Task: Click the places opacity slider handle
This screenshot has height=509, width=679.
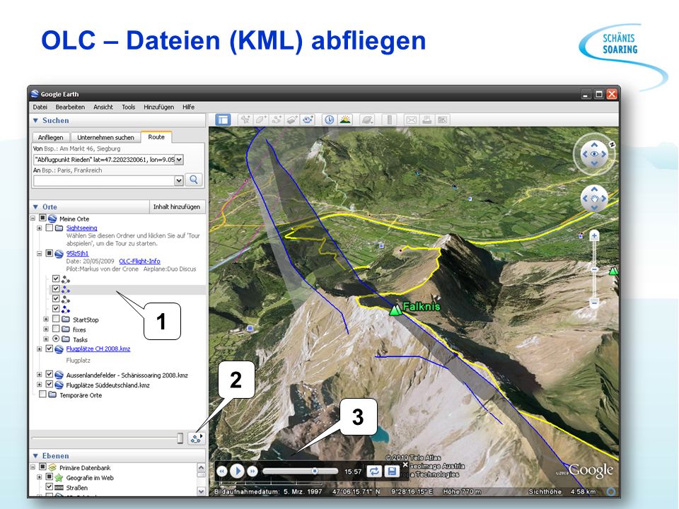Action: point(180,438)
